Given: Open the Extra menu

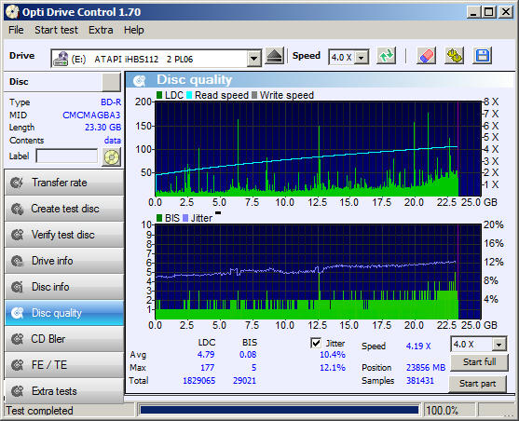Looking at the screenshot, I should click(x=101, y=30).
